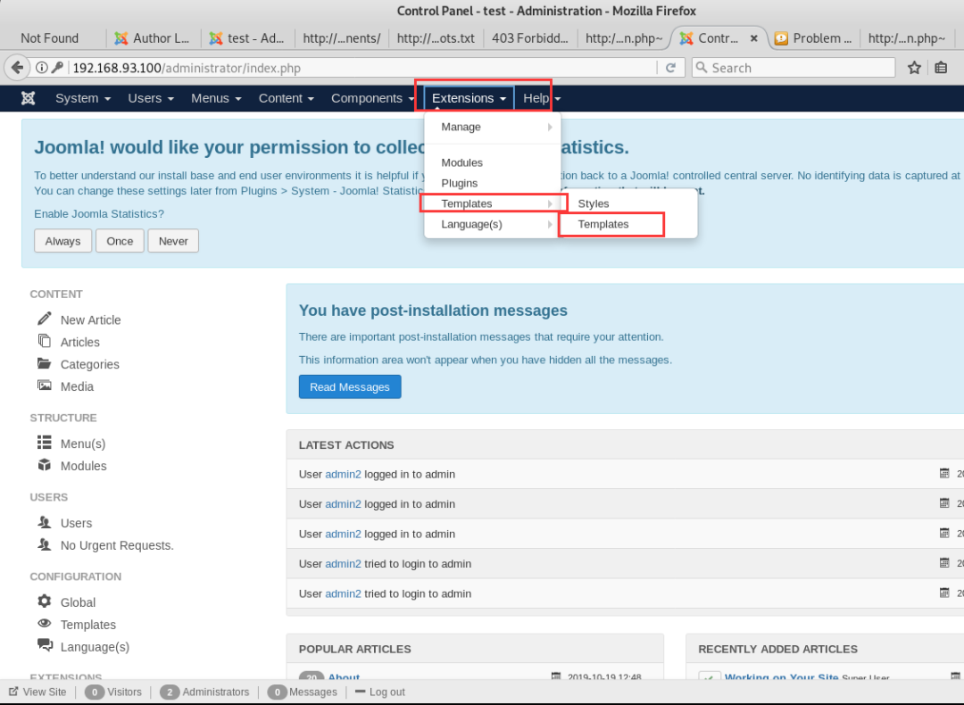
Task: Click the Always statistics button
Action: coord(62,241)
